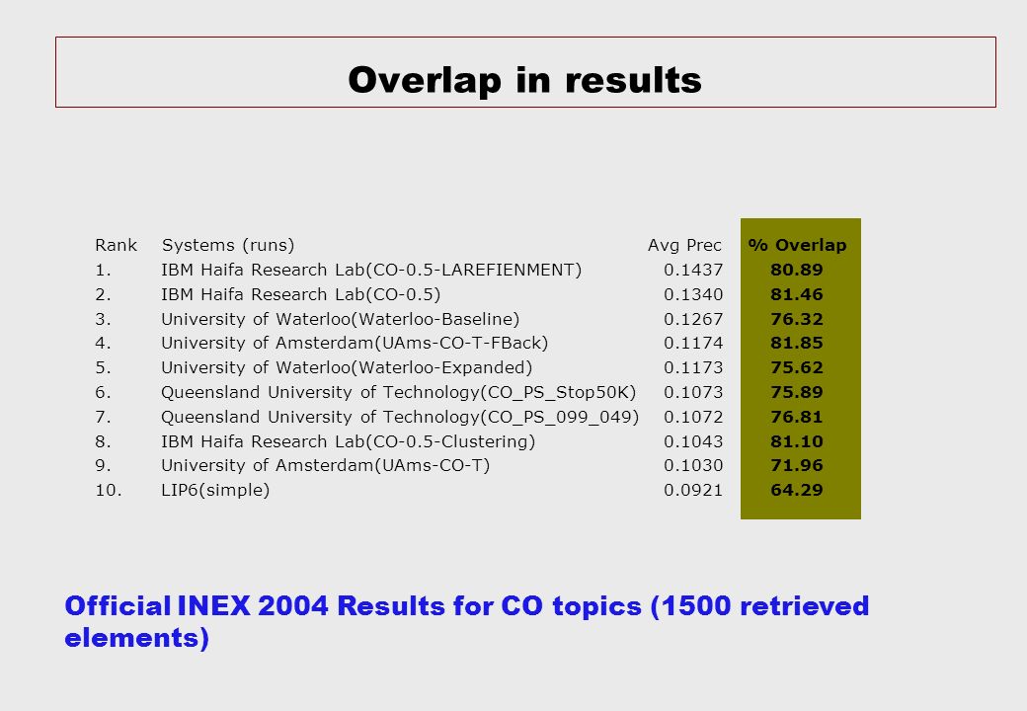
Task: Click average precision value 0.1173
Action: pos(693,368)
